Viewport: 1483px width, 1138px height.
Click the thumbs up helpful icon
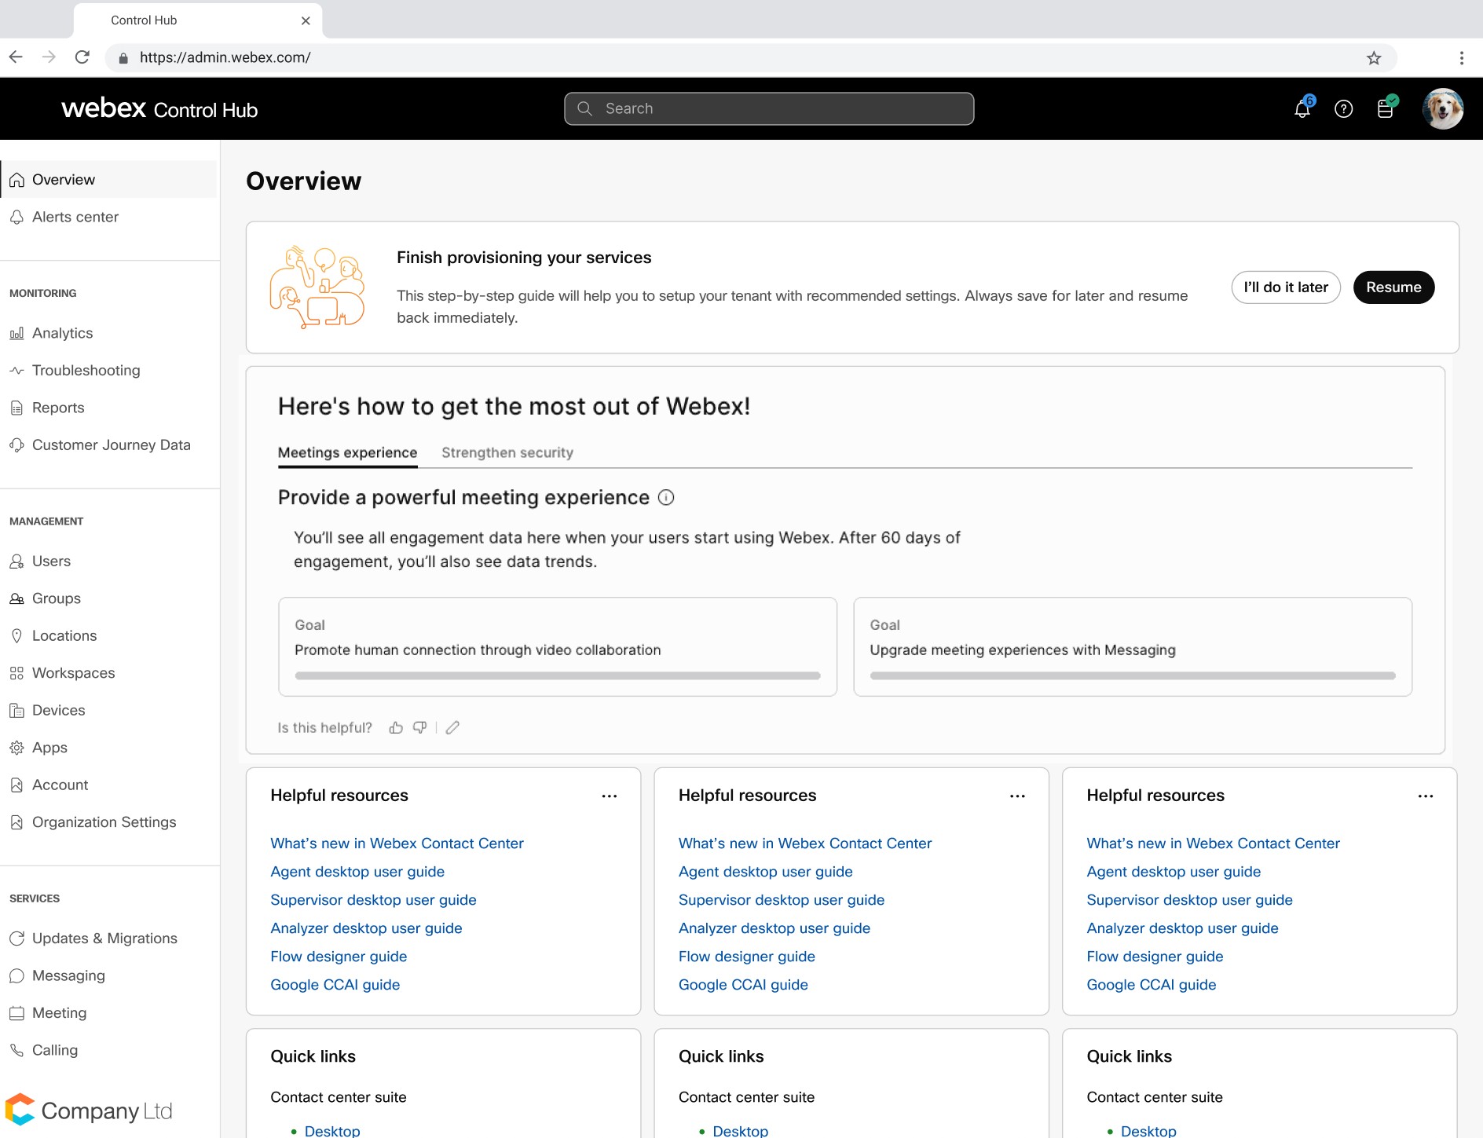(396, 727)
